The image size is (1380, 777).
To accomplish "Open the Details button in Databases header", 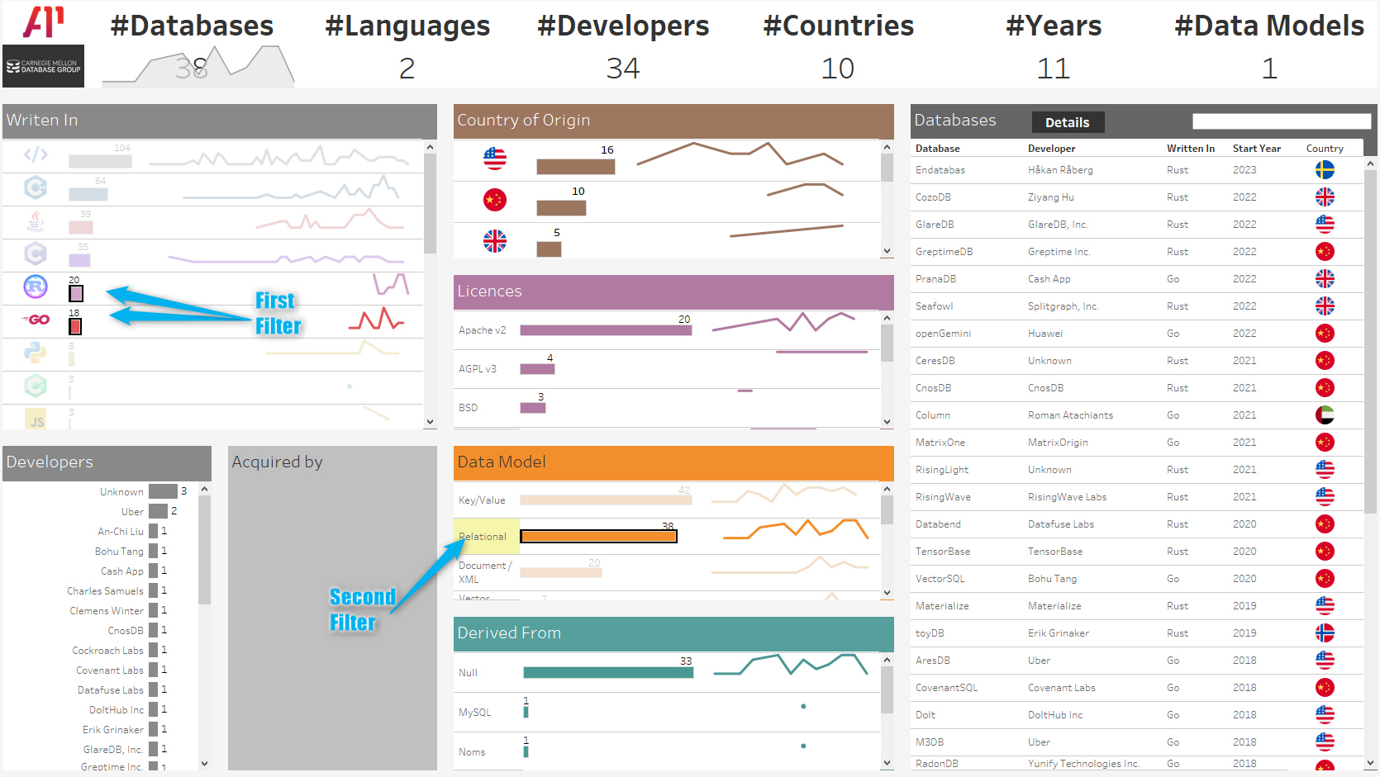I will click(1068, 122).
